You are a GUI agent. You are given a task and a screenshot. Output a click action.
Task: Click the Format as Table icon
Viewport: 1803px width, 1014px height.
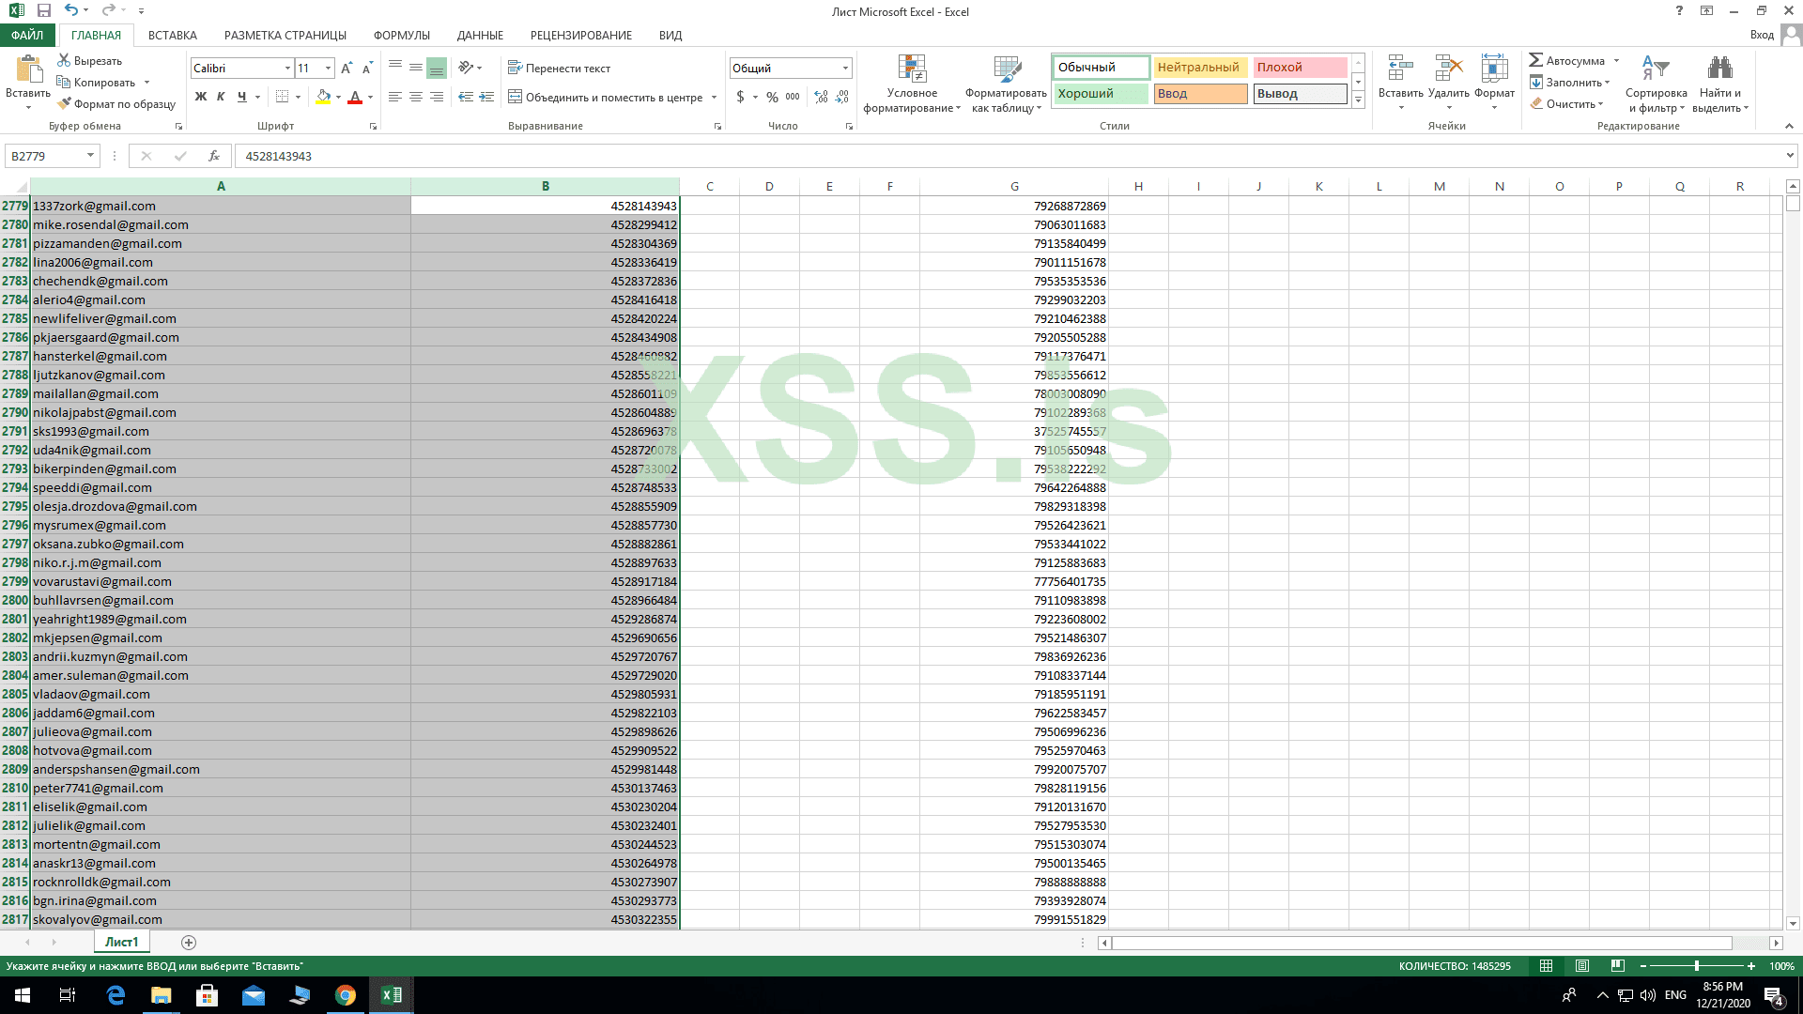1006,69
